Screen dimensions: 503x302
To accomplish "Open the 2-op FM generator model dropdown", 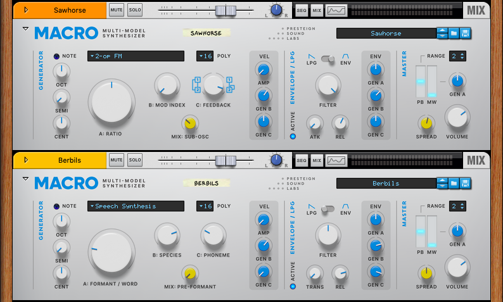I will [x=136, y=56].
